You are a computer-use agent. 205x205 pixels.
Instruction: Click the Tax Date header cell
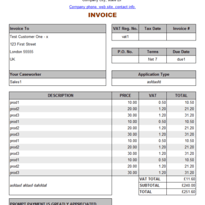pos(153,29)
